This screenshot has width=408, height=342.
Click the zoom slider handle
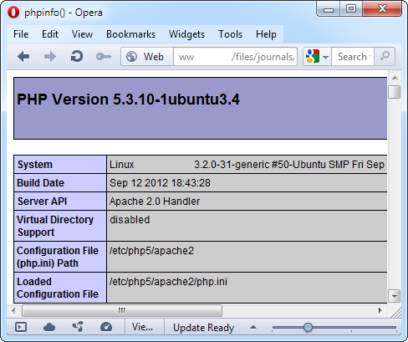pyautogui.click(x=308, y=328)
